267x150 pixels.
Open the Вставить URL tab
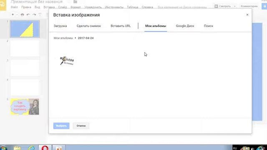point(121,26)
